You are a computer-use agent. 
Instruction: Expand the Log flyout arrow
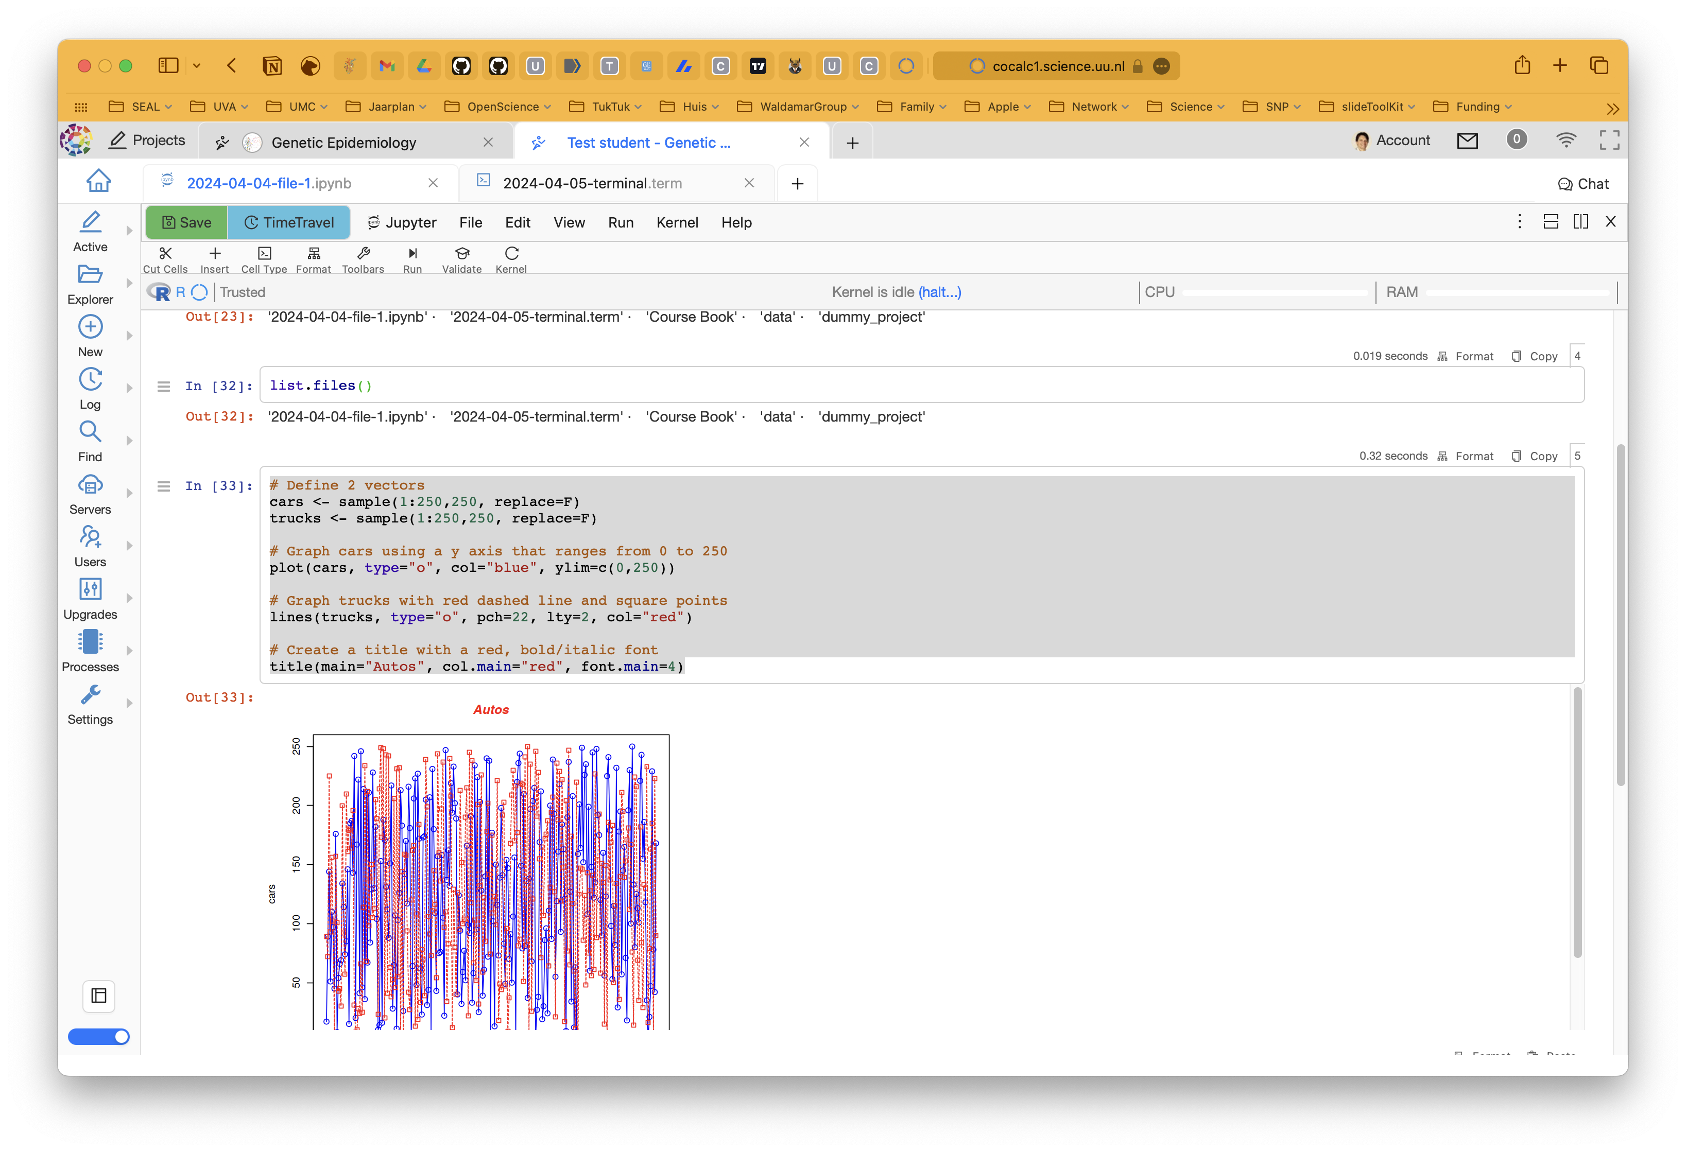(129, 389)
